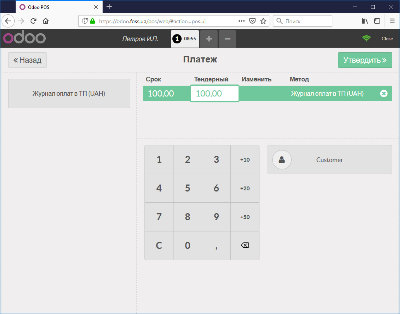Image resolution: width=400 pixels, height=314 pixels.
Task: Select order tab 1 at 08:55
Action: 185,39
